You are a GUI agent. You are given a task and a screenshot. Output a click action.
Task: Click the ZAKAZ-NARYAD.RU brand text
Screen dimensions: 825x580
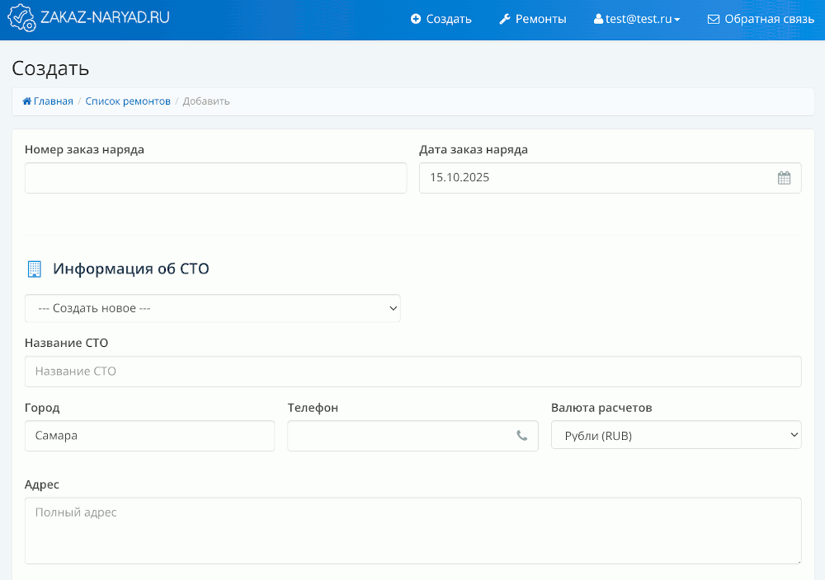105,17
